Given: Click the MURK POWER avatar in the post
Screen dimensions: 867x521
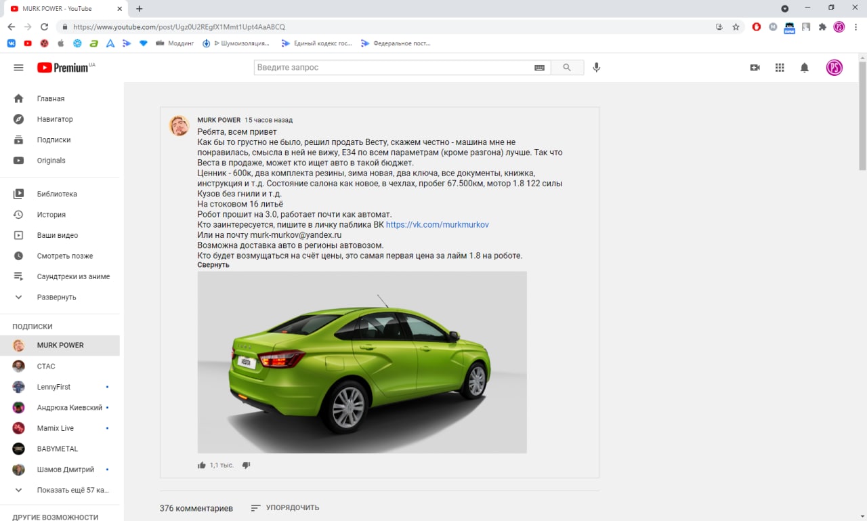Looking at the screenshot, I should [x=179, y=125].
